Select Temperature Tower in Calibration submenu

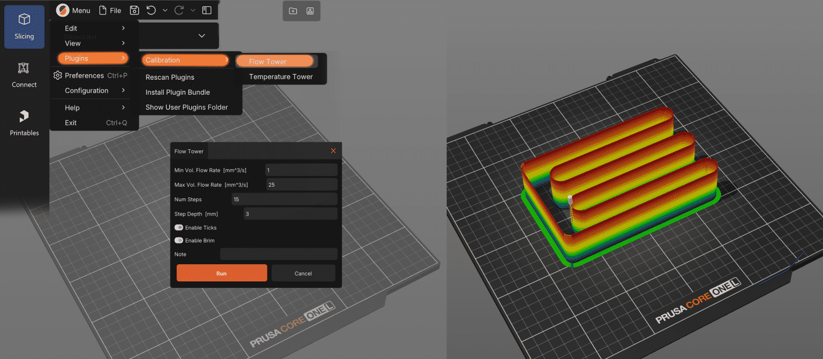click(x=281, y=77)
